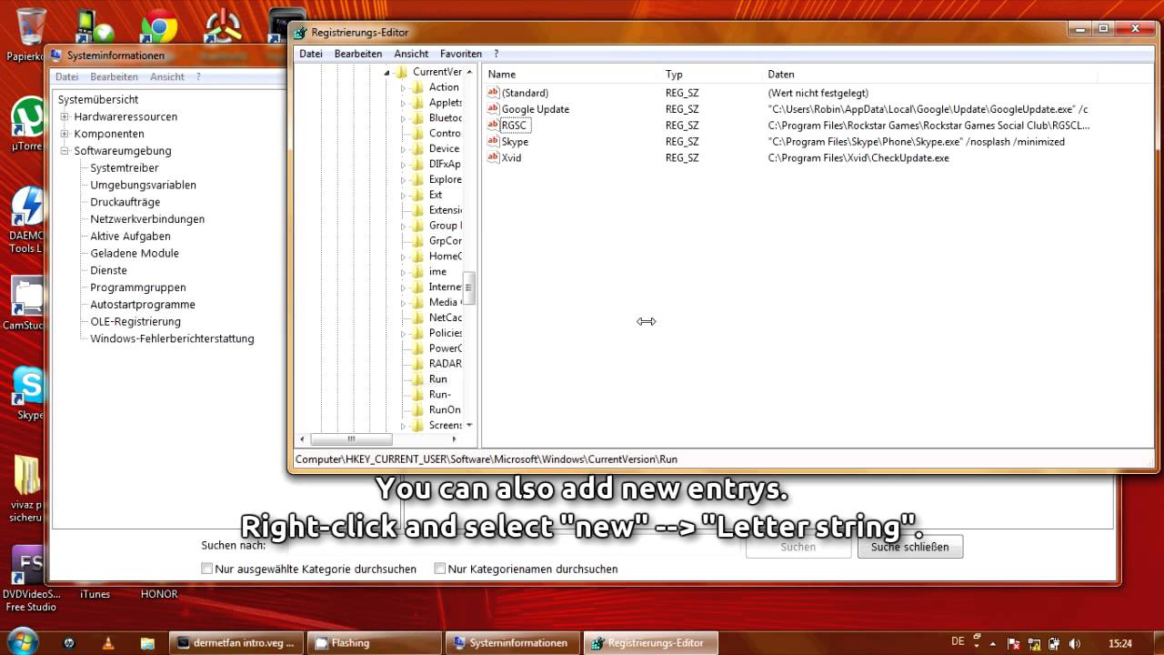Click the RunOn folder icon in tree

click(417, 410)
